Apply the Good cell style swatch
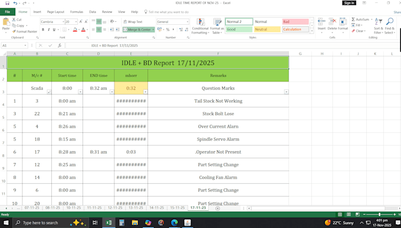This screenshot has width=401, height=228. [239, 30]
